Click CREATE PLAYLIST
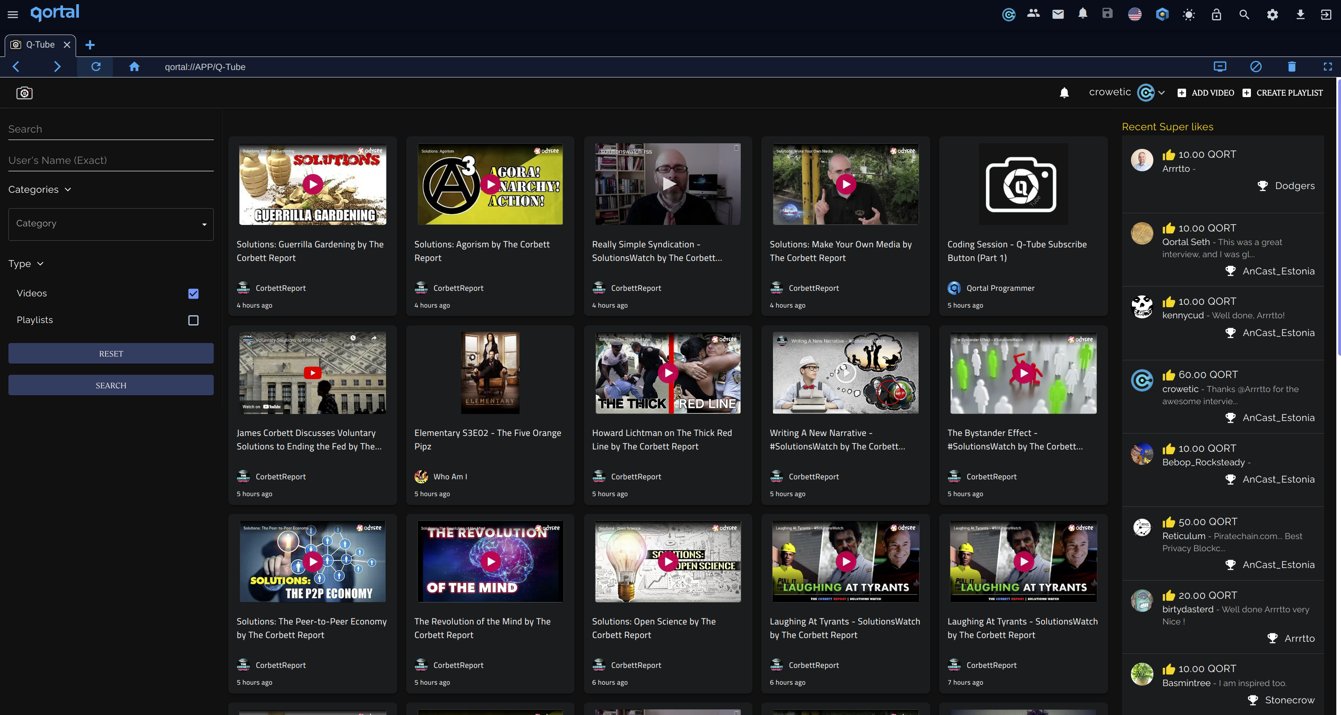 [x=1283, y=92]
